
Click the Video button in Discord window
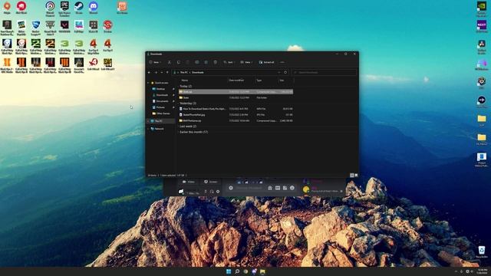pyautogui.click(x=189, y=182)
